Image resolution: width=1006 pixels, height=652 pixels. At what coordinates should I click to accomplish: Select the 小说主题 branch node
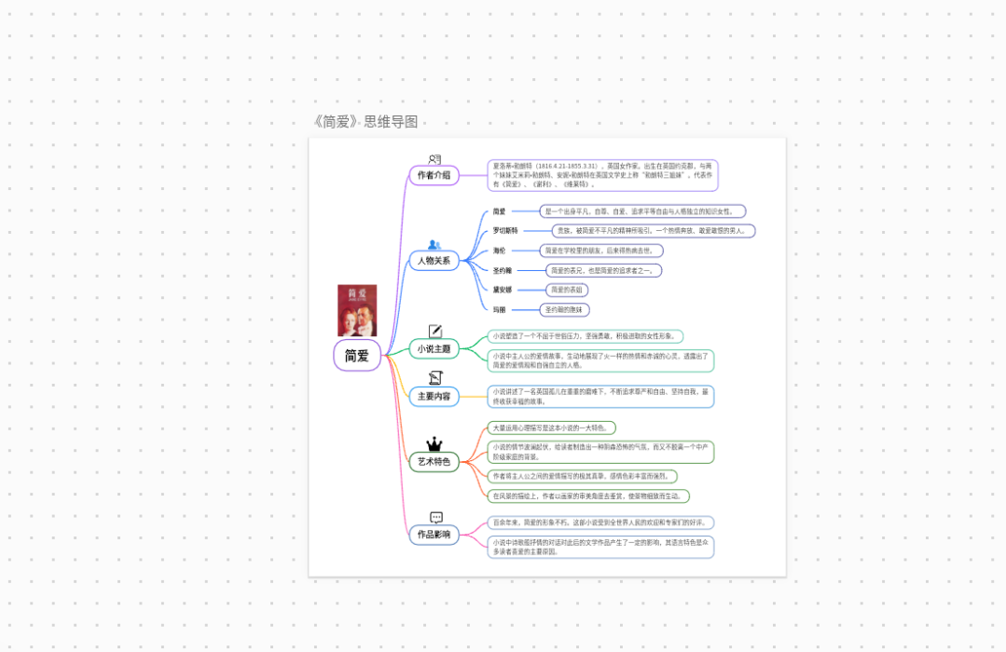434,349
